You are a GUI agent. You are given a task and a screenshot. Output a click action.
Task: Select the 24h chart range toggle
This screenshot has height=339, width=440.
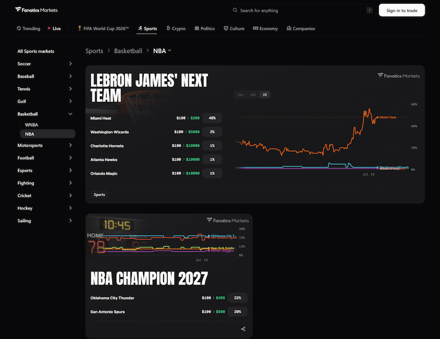click(x=253, y=95)
